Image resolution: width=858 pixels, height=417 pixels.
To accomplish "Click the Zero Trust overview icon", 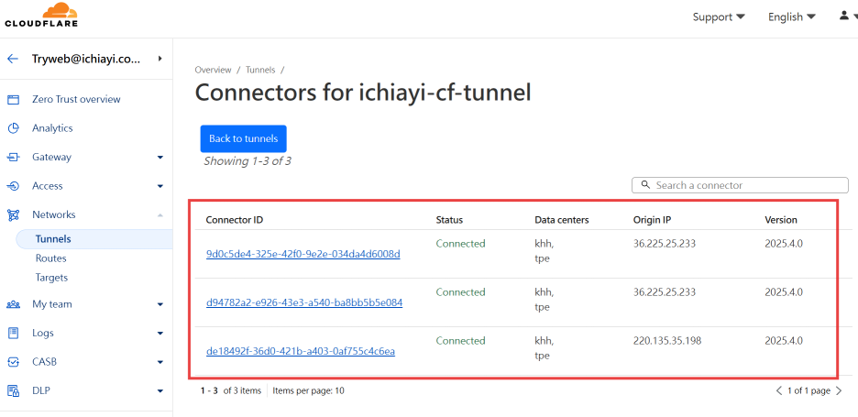I will tap(13, 100).
